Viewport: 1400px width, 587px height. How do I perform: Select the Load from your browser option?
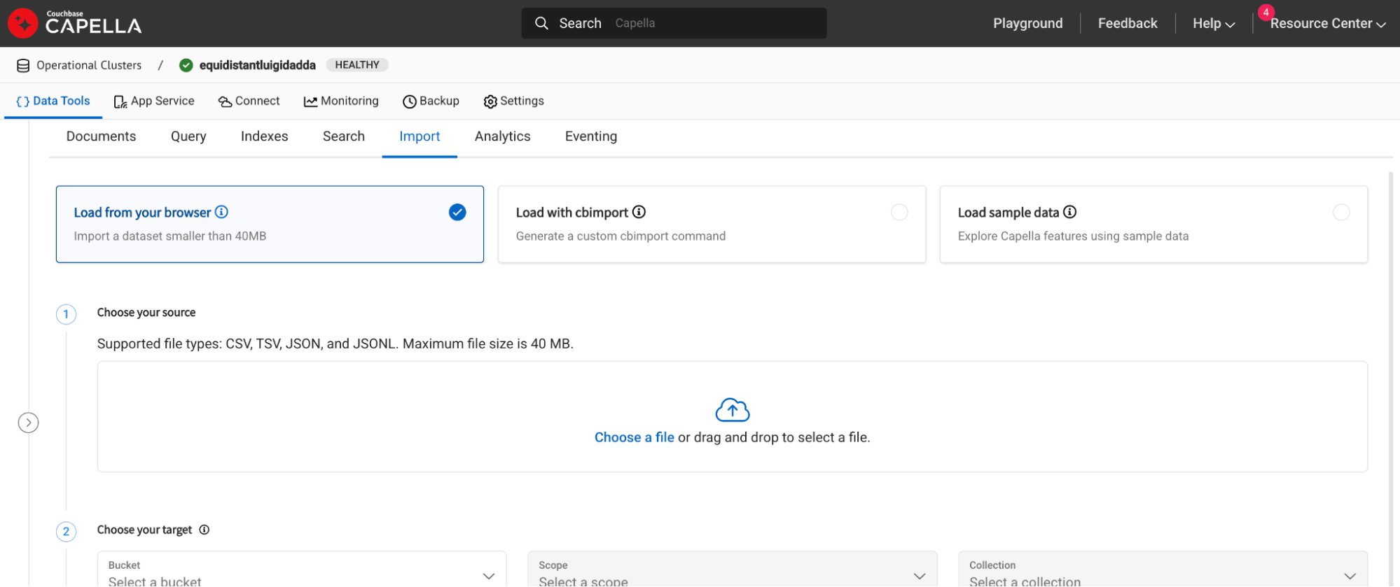270,224
